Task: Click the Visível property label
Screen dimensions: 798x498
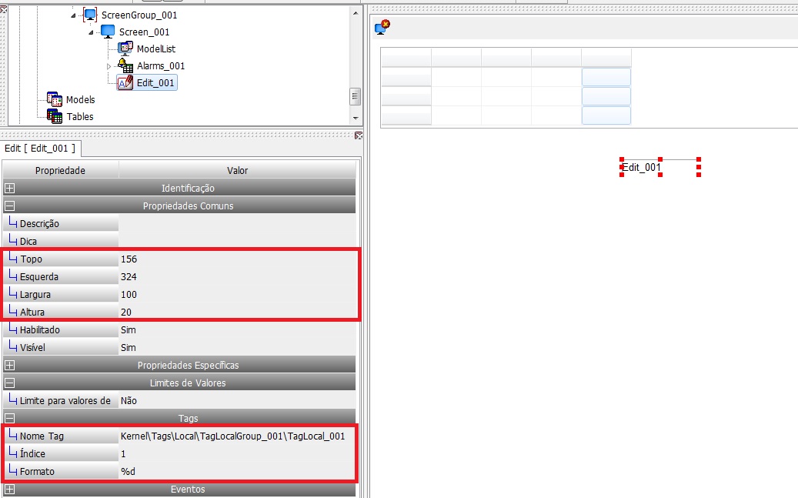Action: 32,347
